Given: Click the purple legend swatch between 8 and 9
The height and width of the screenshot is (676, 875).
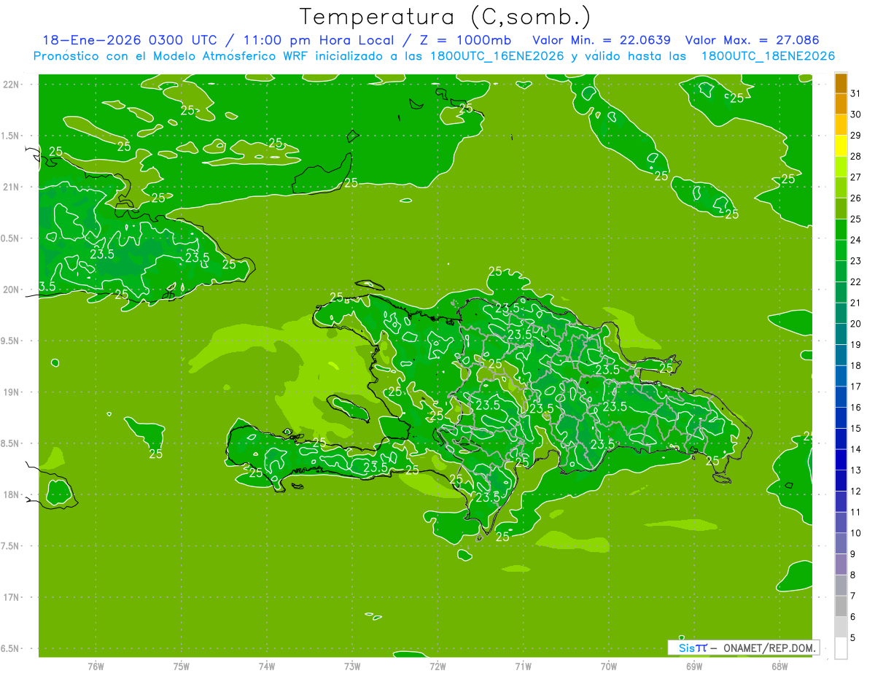Looking at the screenshot, I should point(841,564).
